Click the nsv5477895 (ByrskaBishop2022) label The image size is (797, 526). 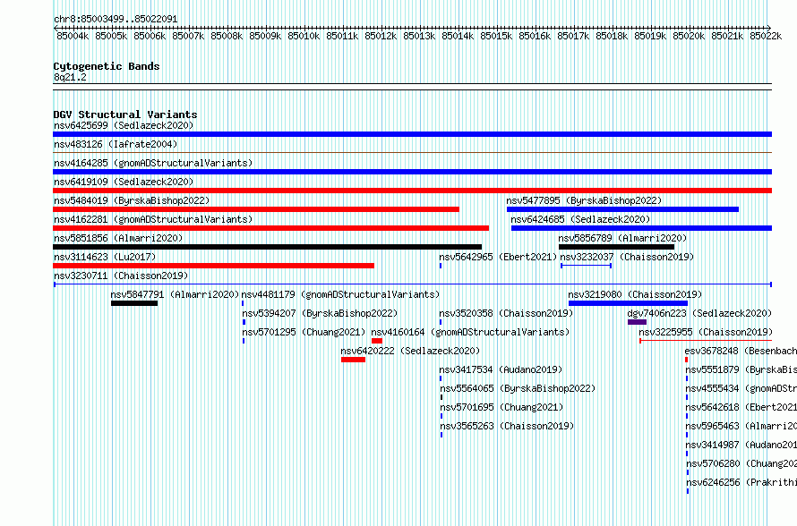pos(584,200)
